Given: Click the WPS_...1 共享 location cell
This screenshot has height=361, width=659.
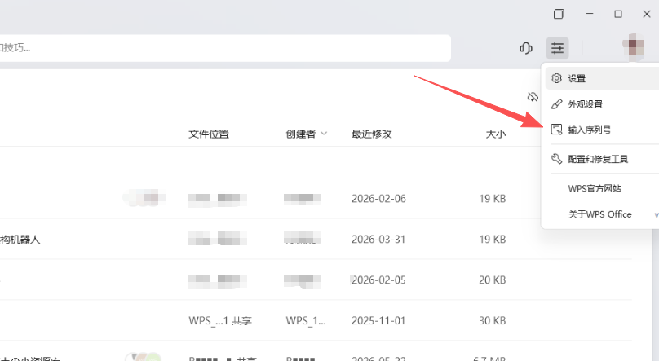Looking at the screenshot, I should click(220, 321).
